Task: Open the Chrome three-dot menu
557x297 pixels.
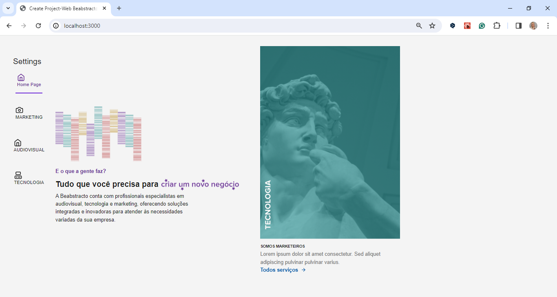Action: (x=548, y=26)
